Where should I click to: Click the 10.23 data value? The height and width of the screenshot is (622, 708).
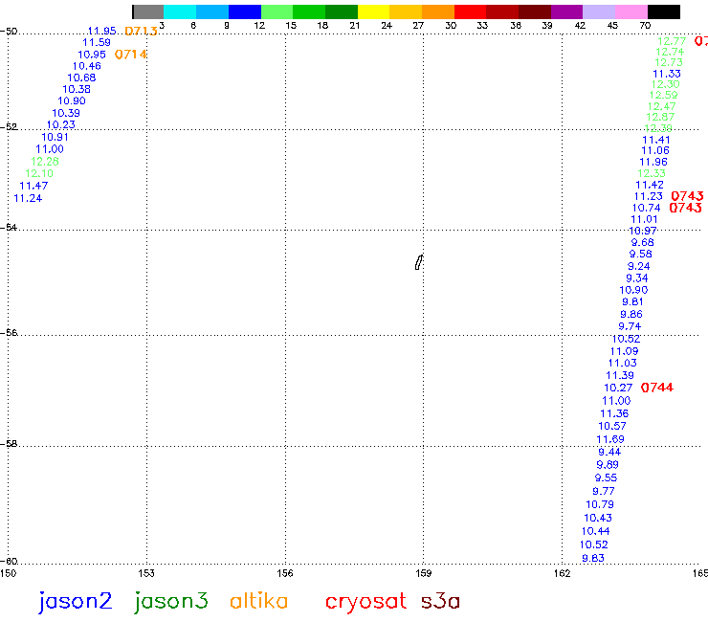61,124
